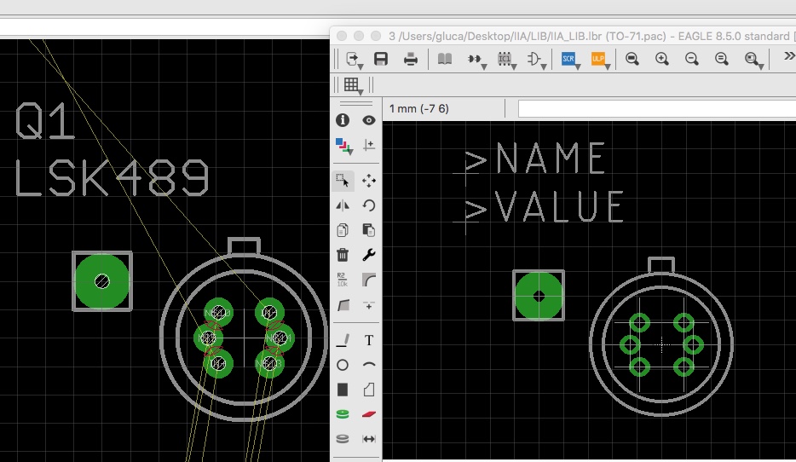
Task: Open the library table of contents book icon
Action: click(x=445, y=59)
